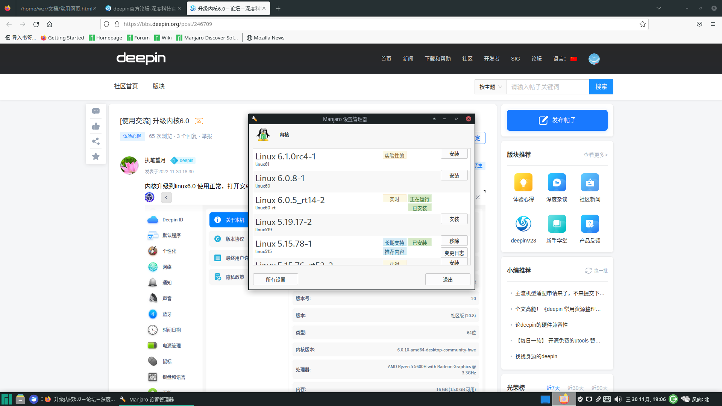
Task: Open the 论坛 menu in the navigation bar
Action: pyautogui.click(x=536, y=59)
